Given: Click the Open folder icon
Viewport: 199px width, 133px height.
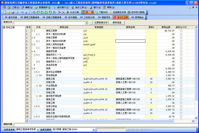Looking at the screenshot, I should (9, 12).
